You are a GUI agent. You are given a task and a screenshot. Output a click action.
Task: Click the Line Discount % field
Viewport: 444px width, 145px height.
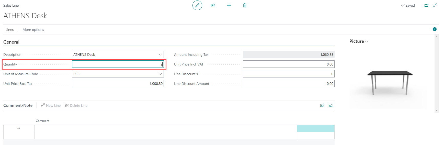pos(288,74)
